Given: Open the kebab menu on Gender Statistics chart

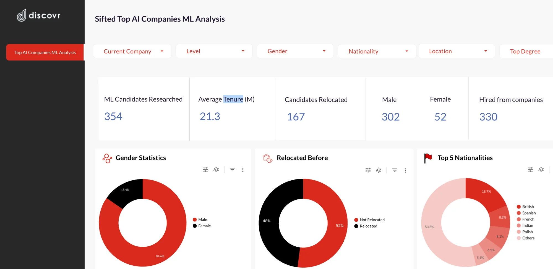Looking at the screenshot, I should click(243, 170).
